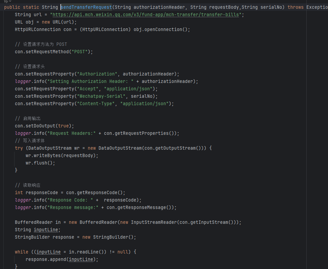Image resolution: width=328 pixels, height=269 pixels.
Task: Click 'static' keyword at method declaration
Action: (31, 7)
